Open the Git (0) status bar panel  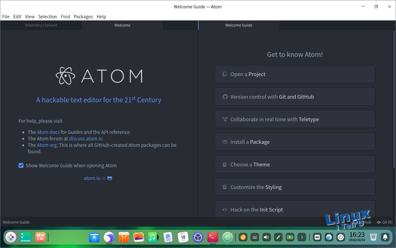pos(385,222)
